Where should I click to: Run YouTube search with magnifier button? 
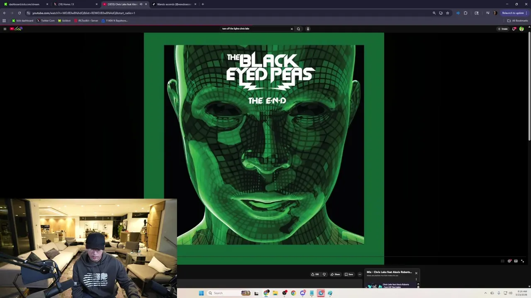tap(298, 29)
